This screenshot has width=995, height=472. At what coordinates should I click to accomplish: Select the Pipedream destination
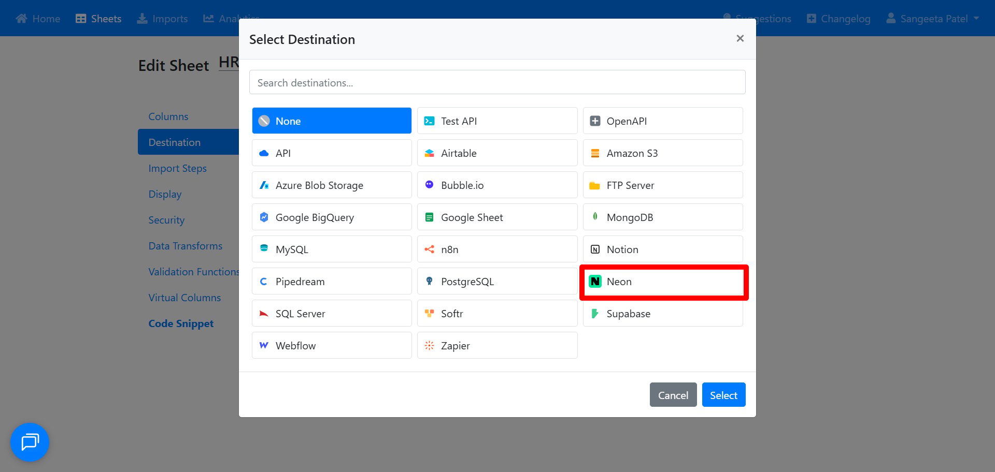coord(332,282)
